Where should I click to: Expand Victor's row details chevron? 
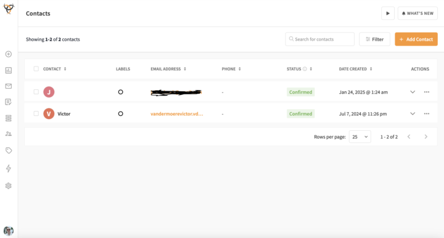(413, 114)
